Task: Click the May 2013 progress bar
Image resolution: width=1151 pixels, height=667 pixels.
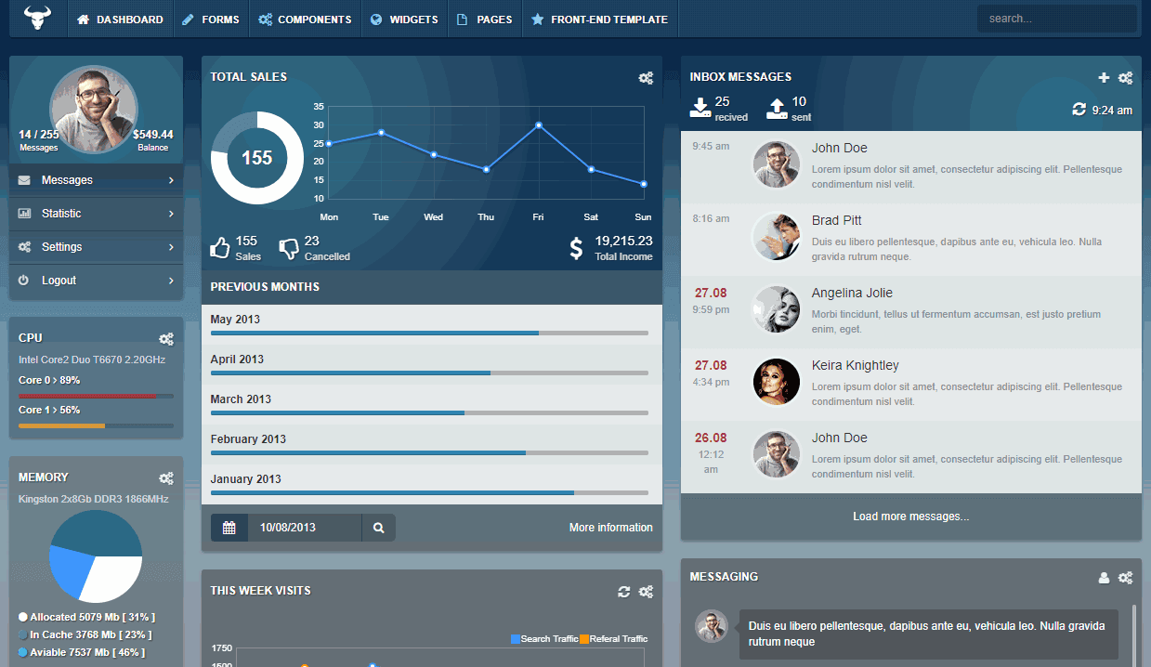Action: [429, 333]
